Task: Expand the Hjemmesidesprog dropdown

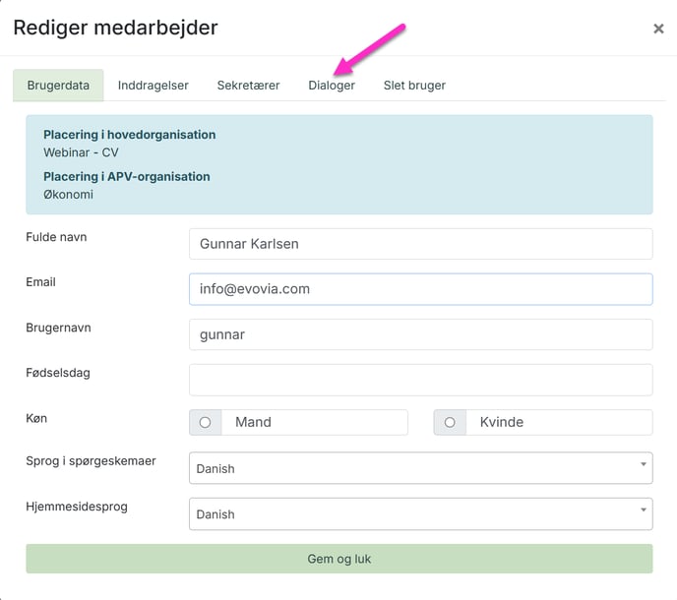Action: click(420, 513)
